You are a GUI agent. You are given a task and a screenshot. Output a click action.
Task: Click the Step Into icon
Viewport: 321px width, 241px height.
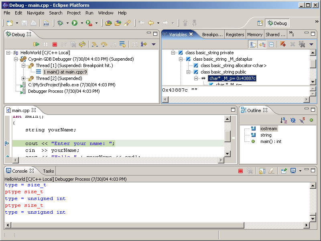(95, 44)
